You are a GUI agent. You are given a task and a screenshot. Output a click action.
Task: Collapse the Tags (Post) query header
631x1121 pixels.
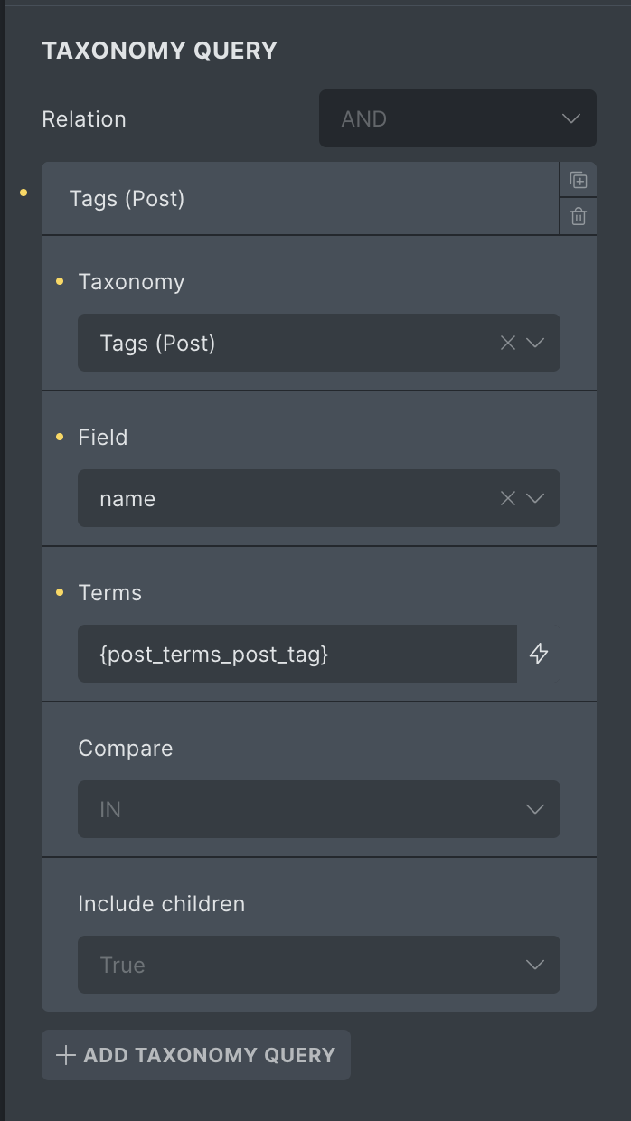300,199
